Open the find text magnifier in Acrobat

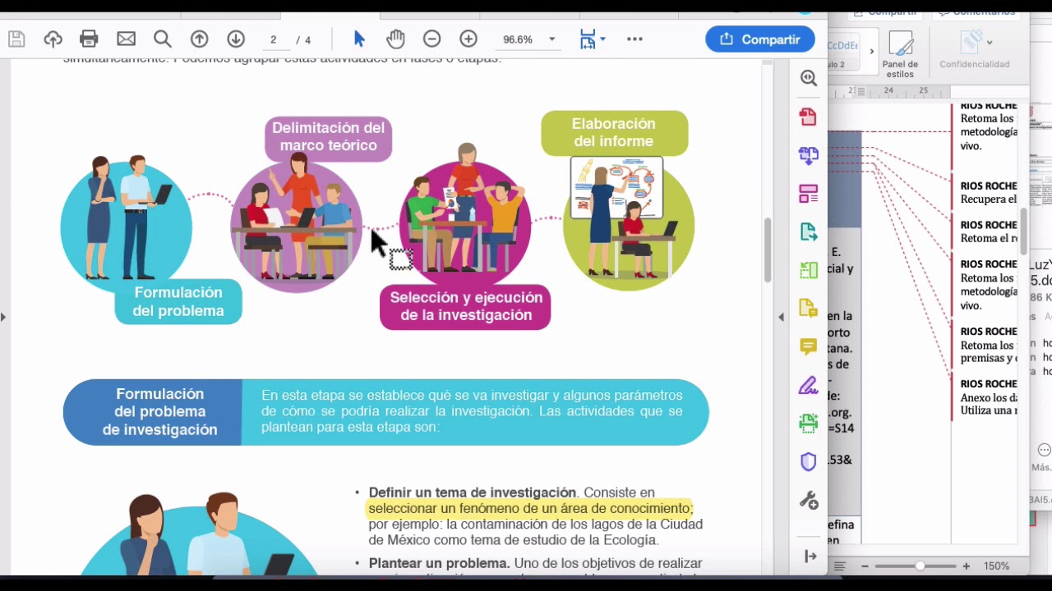click(163, 39)
